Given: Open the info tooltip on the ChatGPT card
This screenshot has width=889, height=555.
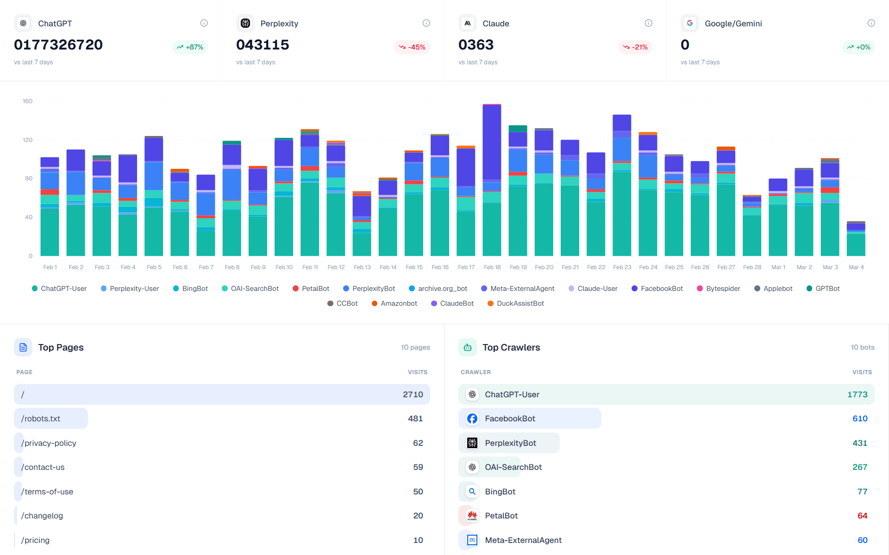Looking at the screenshot, I should point(204,23).
